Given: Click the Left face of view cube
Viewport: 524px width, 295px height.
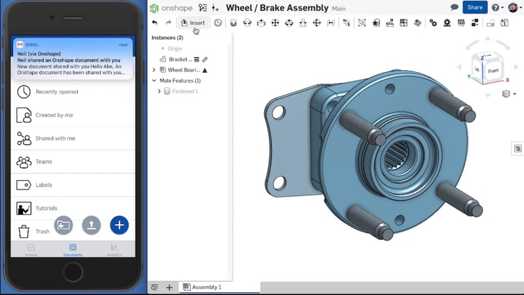Looking at the screenshot, I should pyautogui.click(x=477, y=69).
